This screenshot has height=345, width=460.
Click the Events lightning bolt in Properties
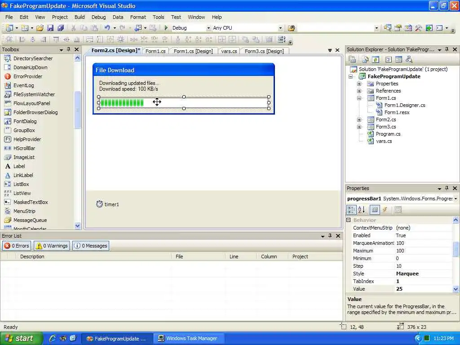pos(385,209)
